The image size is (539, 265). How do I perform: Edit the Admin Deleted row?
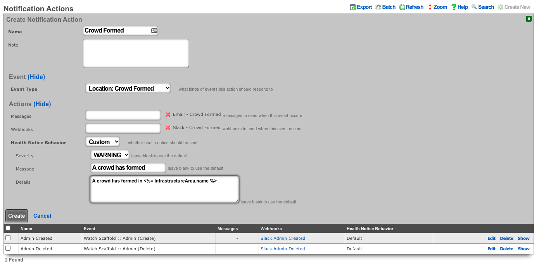click(x=491, y=249)
